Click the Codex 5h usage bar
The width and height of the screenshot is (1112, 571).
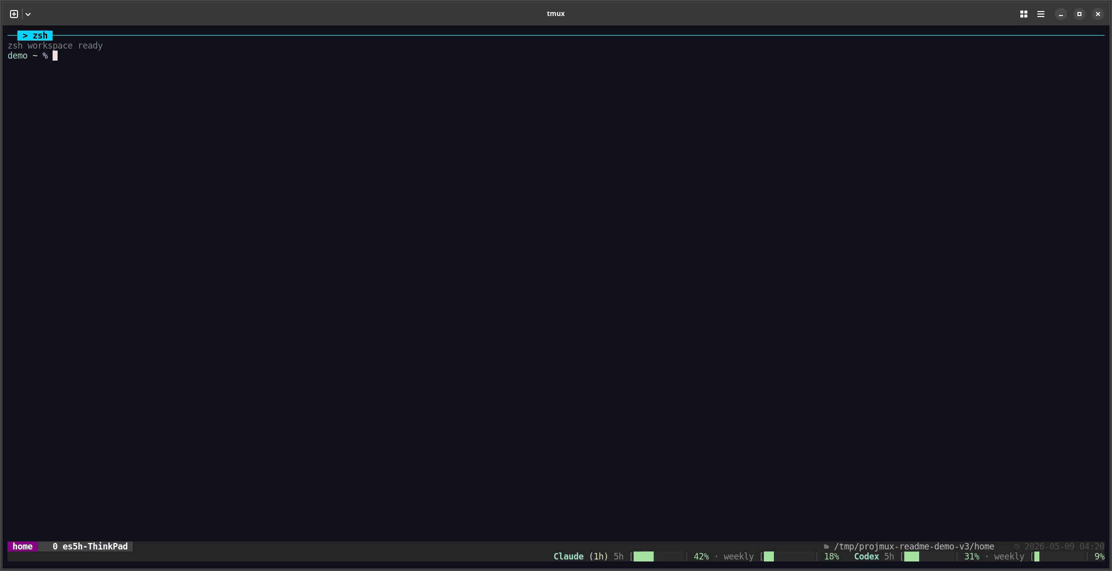coord(929,556)
